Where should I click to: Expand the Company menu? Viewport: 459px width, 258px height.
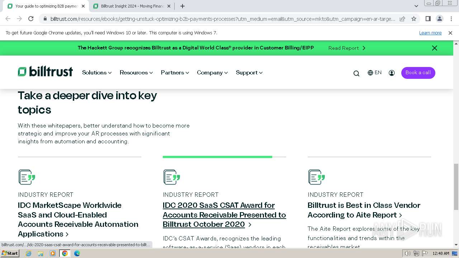pos(212,73)
